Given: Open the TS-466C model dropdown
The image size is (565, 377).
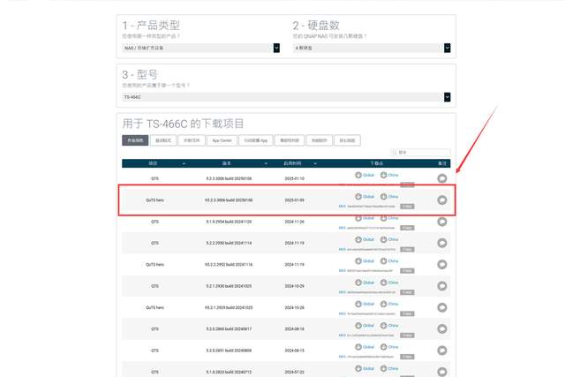Looking at the screenshot, I should (286, 97).
